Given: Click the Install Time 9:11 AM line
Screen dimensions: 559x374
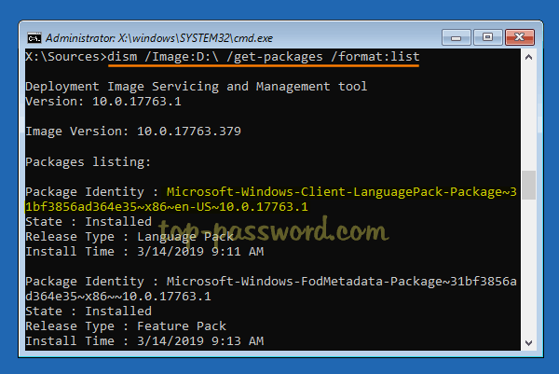Looking at the screenshot, I should pyautogui.click(x=144, y=252).
